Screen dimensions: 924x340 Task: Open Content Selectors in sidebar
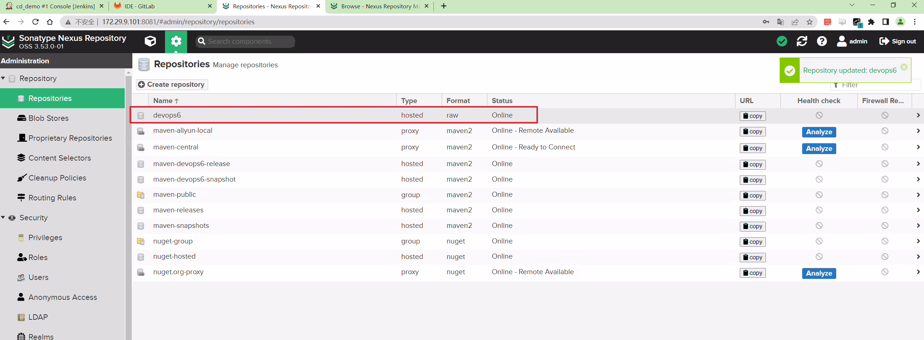(x=62, y=158)
